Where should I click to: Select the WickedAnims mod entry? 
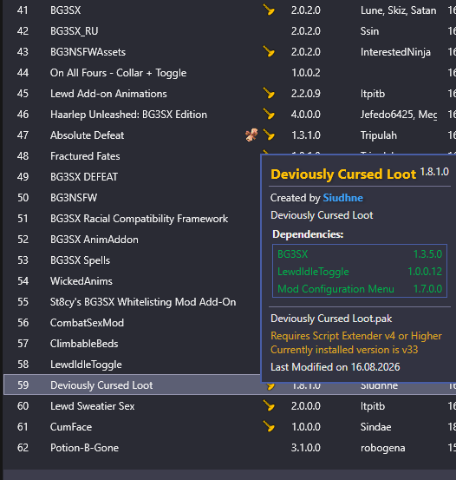(x=132, y=281)
